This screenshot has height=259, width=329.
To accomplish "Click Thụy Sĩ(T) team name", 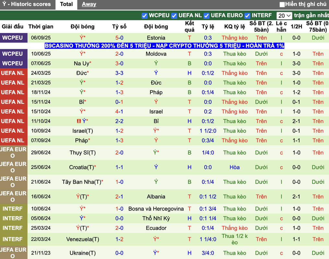I will click(82, 153).
